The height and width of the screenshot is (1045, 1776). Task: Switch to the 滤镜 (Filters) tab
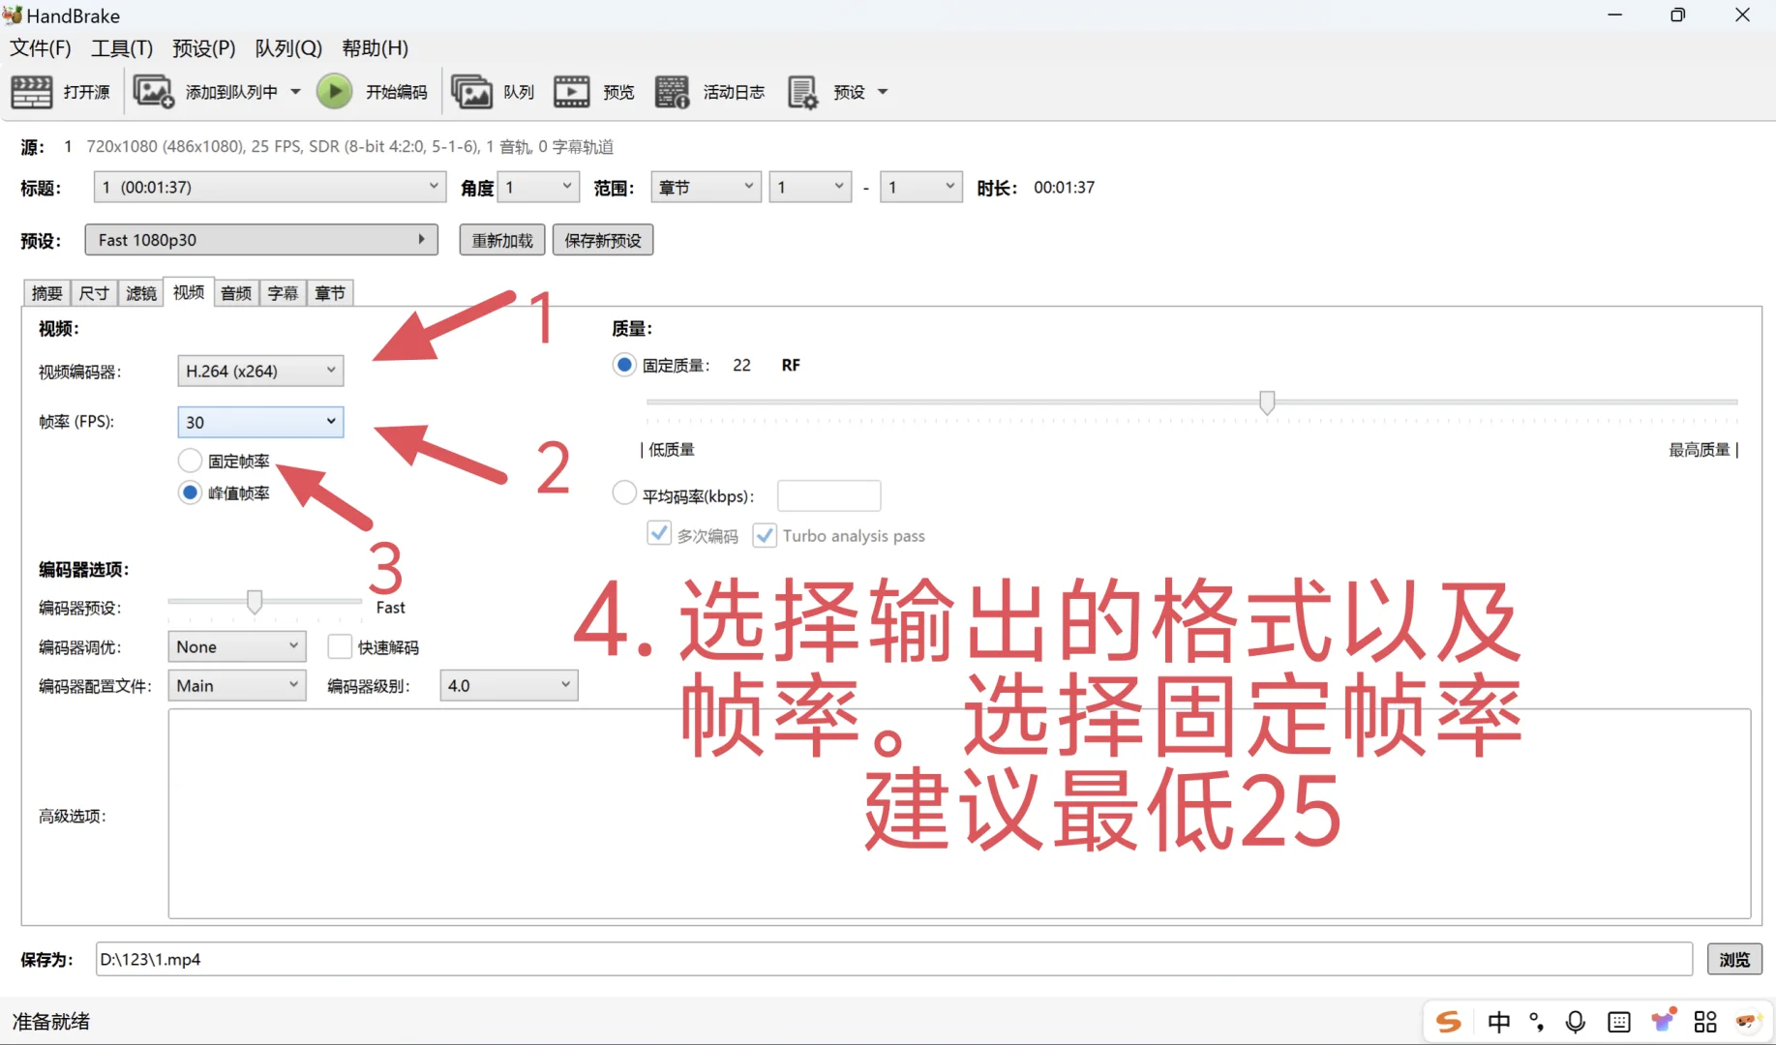[x=141, y=293]
